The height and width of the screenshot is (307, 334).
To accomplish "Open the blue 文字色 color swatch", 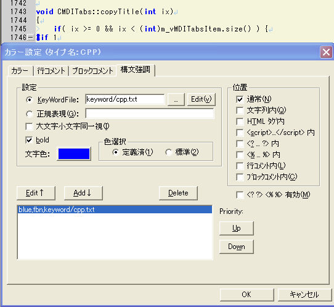I will pos(74,153).
